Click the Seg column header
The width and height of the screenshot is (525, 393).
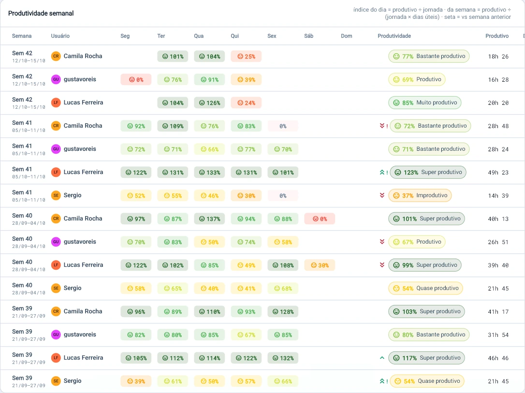[125, 36]
